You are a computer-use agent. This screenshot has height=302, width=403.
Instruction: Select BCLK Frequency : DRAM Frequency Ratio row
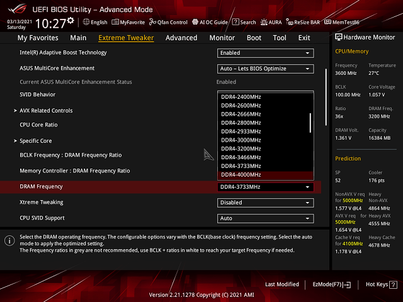pos(71,155)
